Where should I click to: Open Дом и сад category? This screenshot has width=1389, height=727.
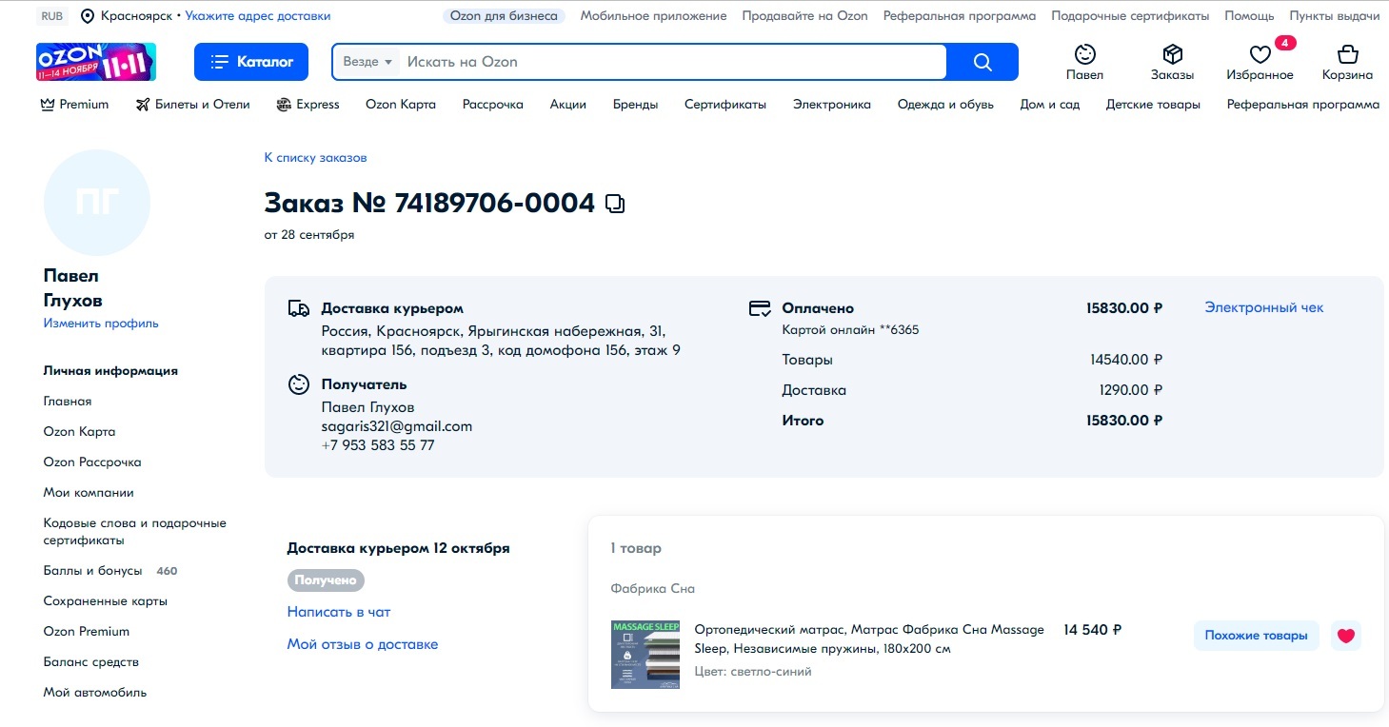[1050, 105]
